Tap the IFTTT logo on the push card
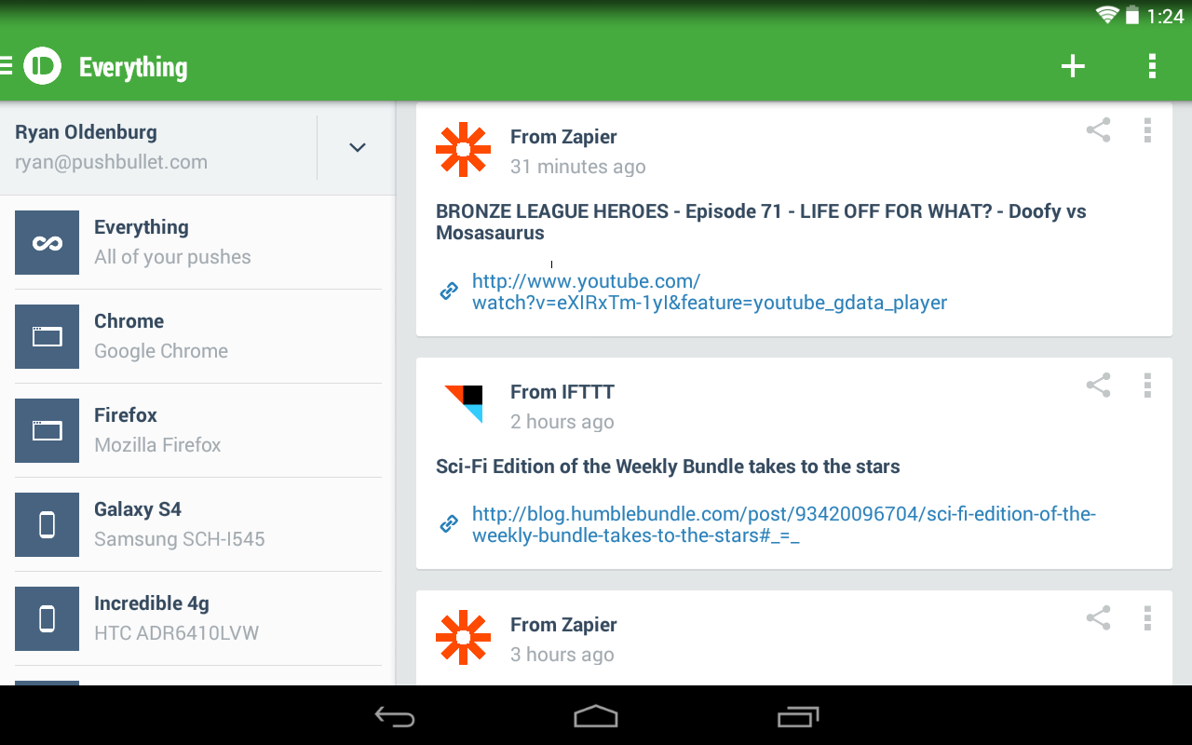 pyautogui.click(x=463, y=404)
